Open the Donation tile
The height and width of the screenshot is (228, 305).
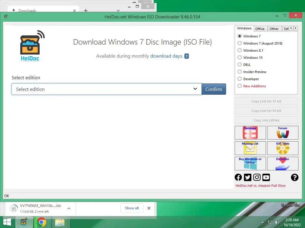(283, 164)
